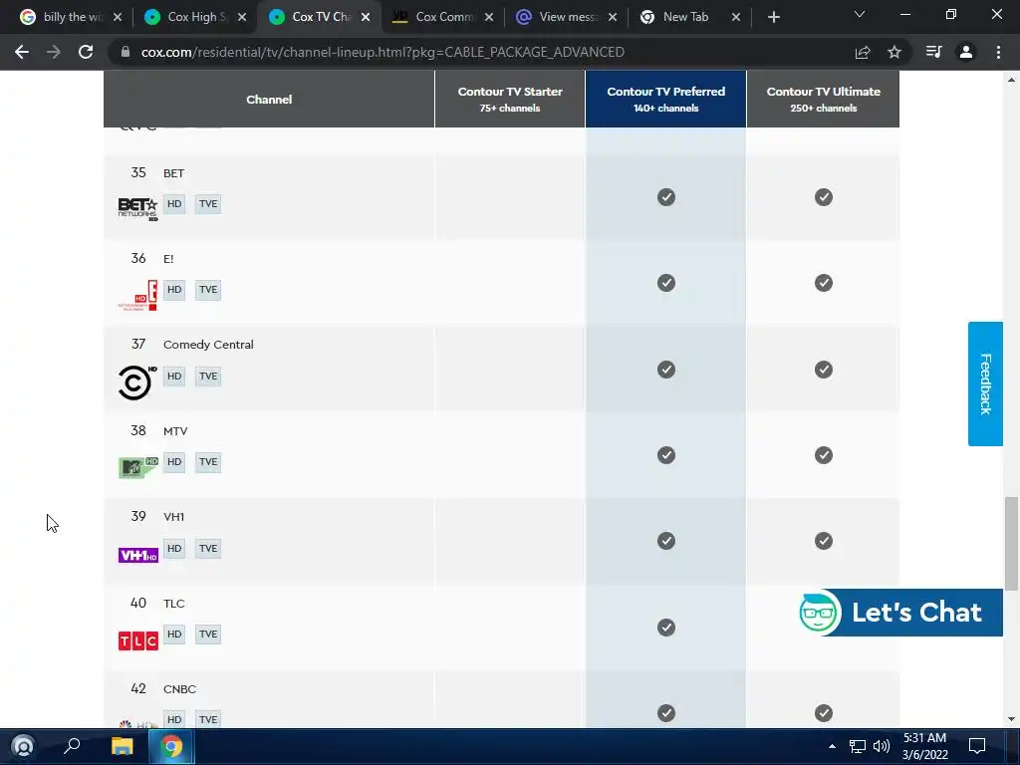Close the Cox TV Cha tab

pyautogui.click(x=366, y=17)
